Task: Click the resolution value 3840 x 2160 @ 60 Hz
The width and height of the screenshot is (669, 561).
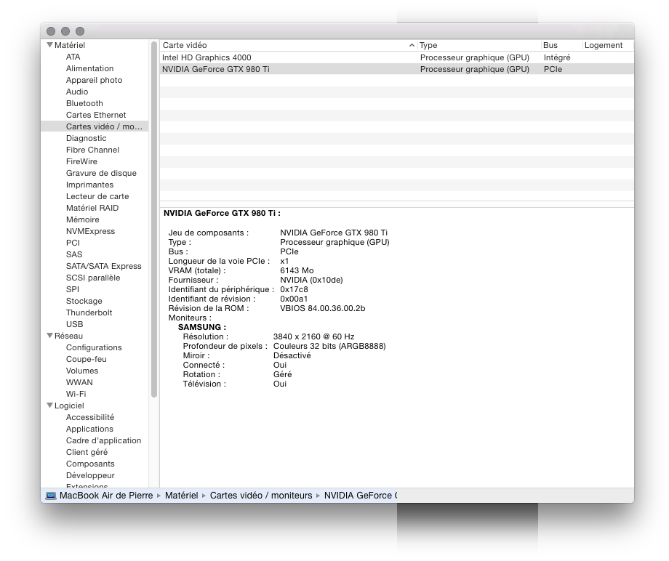Action: 313,336
